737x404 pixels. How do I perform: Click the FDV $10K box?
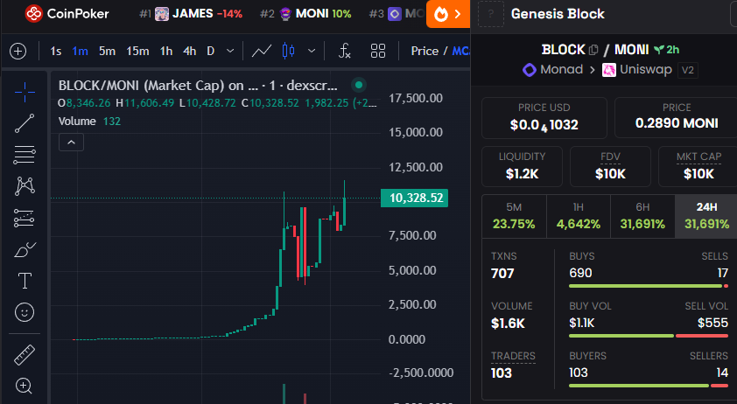[610, 167]
